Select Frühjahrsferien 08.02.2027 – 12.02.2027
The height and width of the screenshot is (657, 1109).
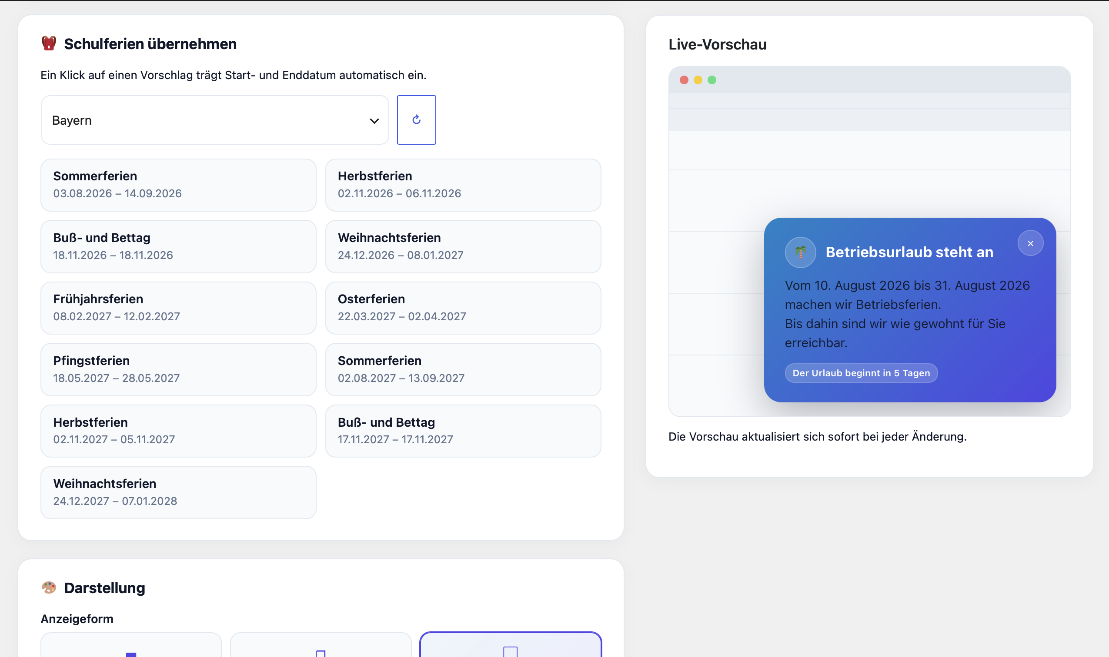(178, 308)
